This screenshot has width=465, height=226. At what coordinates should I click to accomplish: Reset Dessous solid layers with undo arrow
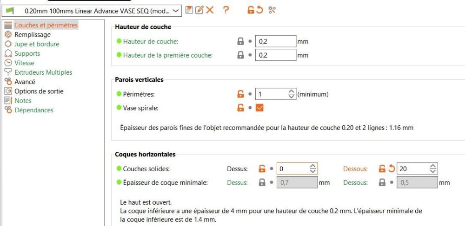click(391, 168)
